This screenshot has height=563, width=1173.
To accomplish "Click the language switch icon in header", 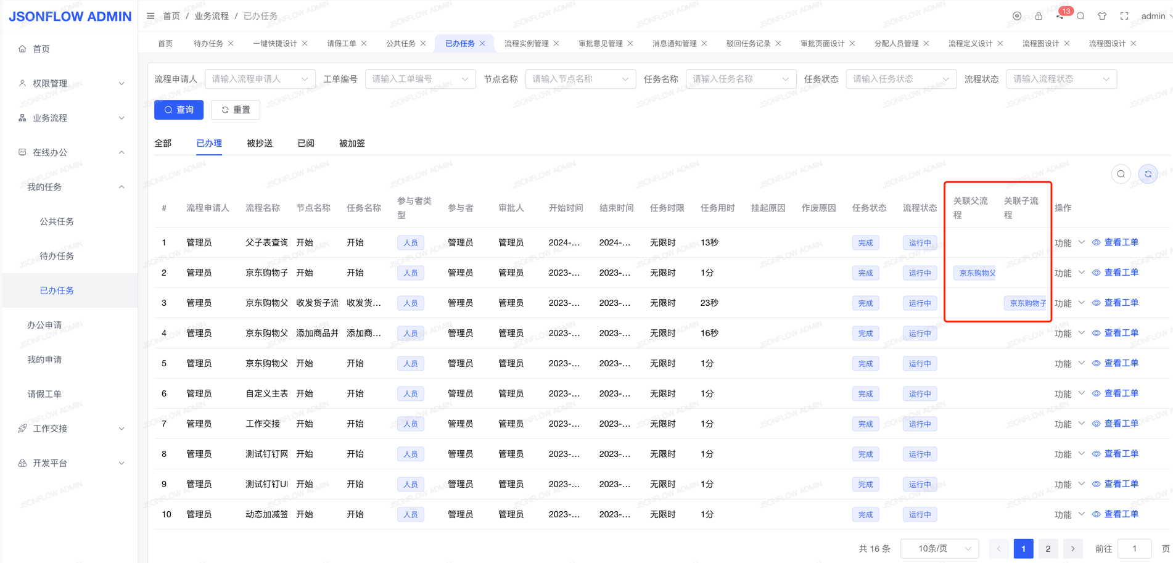I will [x=1017, y=16].
